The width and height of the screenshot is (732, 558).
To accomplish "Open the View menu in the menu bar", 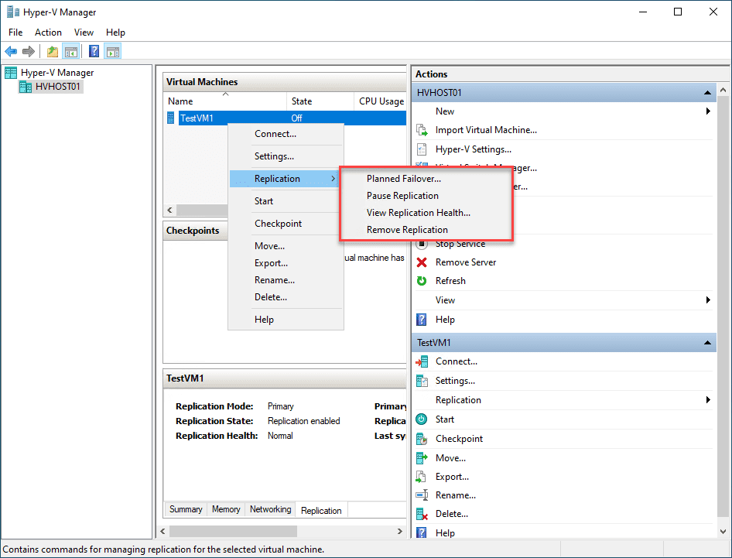I will click(84, 33).
